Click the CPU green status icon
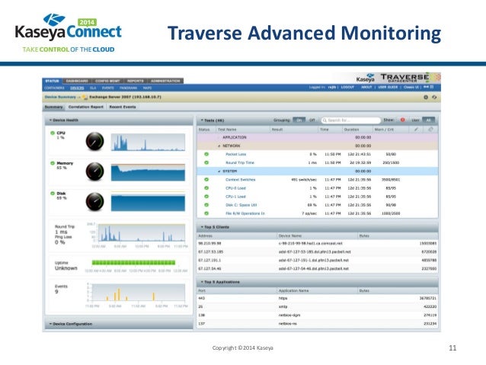Image resolution: width=486 pixels, height=365 pixels. 53,133
